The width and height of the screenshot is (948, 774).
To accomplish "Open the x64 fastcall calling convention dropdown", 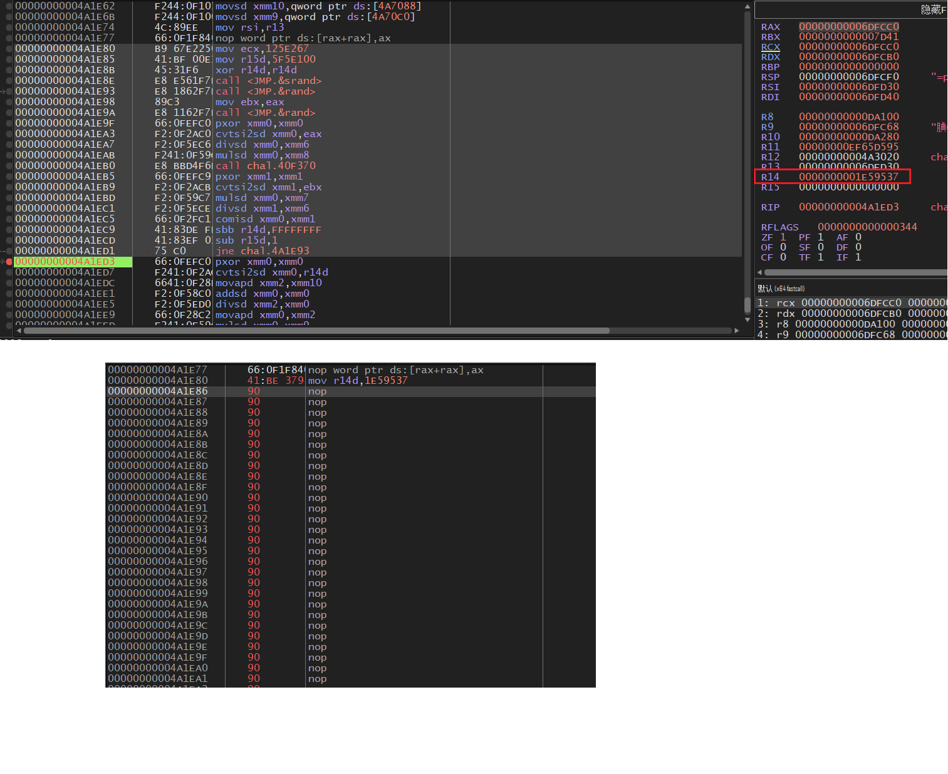I will (x=781, y=289).
